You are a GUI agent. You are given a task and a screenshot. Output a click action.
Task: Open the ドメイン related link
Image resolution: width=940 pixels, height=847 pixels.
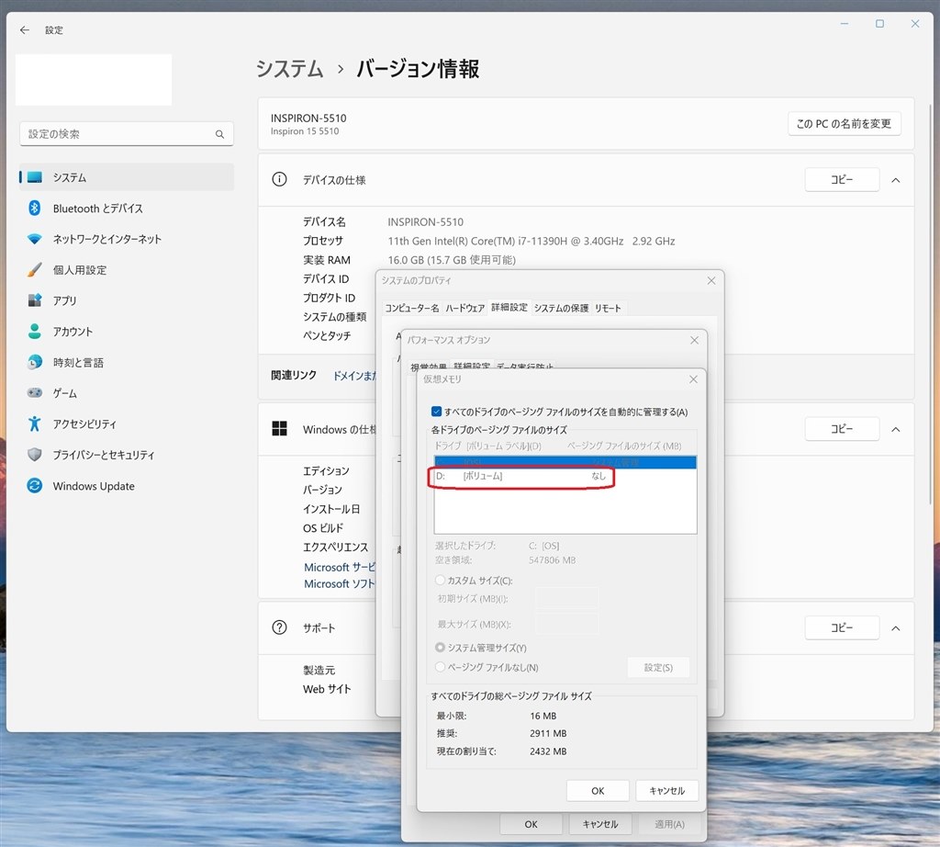click(354, 376)
